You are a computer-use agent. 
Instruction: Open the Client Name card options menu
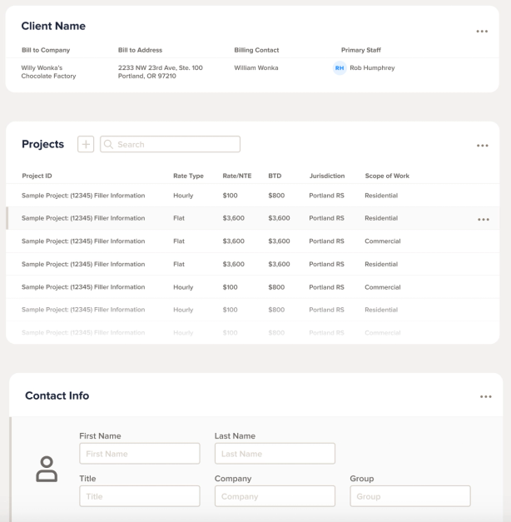point(482,32)
